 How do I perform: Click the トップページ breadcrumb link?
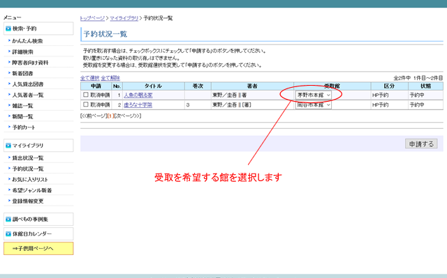(92, 18)
